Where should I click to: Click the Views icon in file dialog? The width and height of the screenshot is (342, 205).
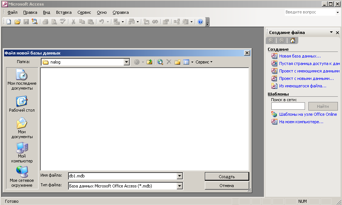pos(186,62)
